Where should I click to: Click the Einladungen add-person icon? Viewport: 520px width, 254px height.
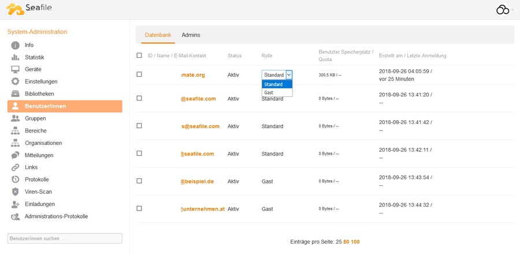pos(15,204)
